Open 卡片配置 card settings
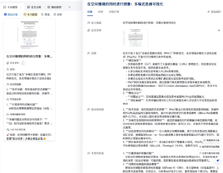 [30, 15]
